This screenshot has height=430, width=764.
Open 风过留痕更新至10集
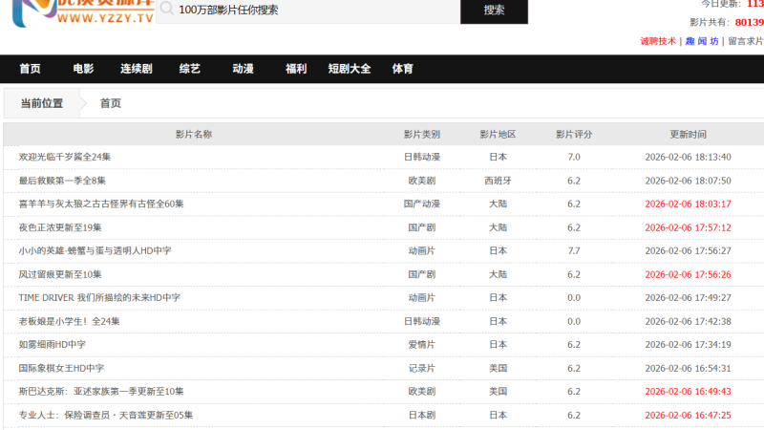click(x=60, y=274)
